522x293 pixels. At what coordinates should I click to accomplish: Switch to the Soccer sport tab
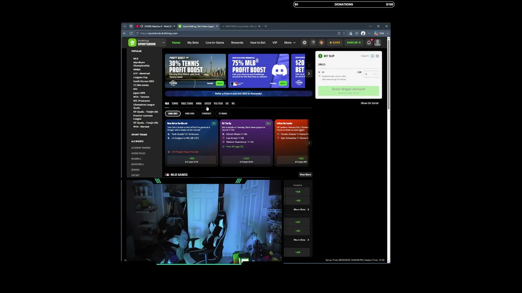pyautogui.click(x=208, y=103)
